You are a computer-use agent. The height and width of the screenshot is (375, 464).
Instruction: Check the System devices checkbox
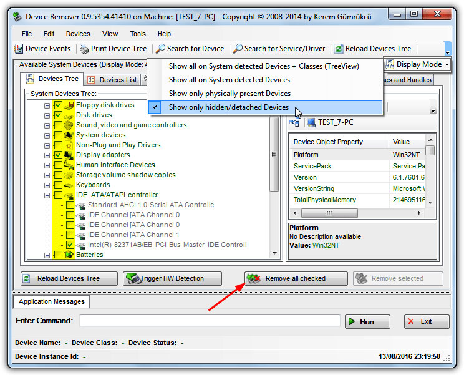58,135
